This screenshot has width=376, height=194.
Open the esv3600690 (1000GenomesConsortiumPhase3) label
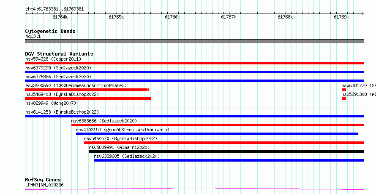[76, 85]
